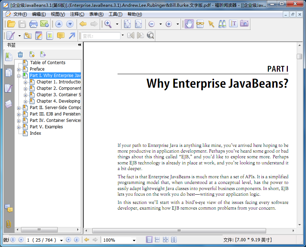Open the attachments paperclip panel
The image size is (306, 247).
coord(9,224)
